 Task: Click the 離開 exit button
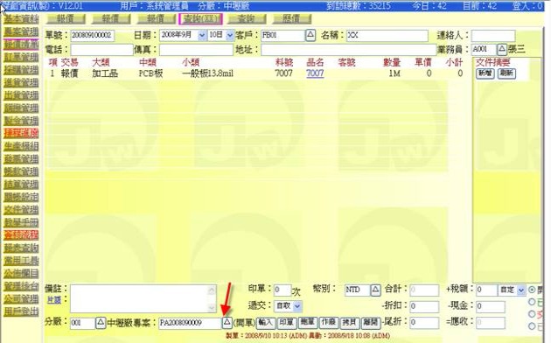point(371,322)
